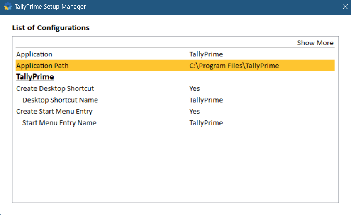Click the underlined TallyPrime section heading
The height and width of the screenshot is (215, 351).
(x=35, y=77)
